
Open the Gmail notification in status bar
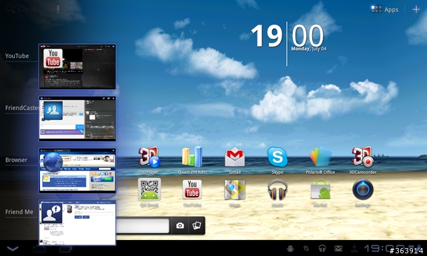pyautogui.click(x=338, y=249)
